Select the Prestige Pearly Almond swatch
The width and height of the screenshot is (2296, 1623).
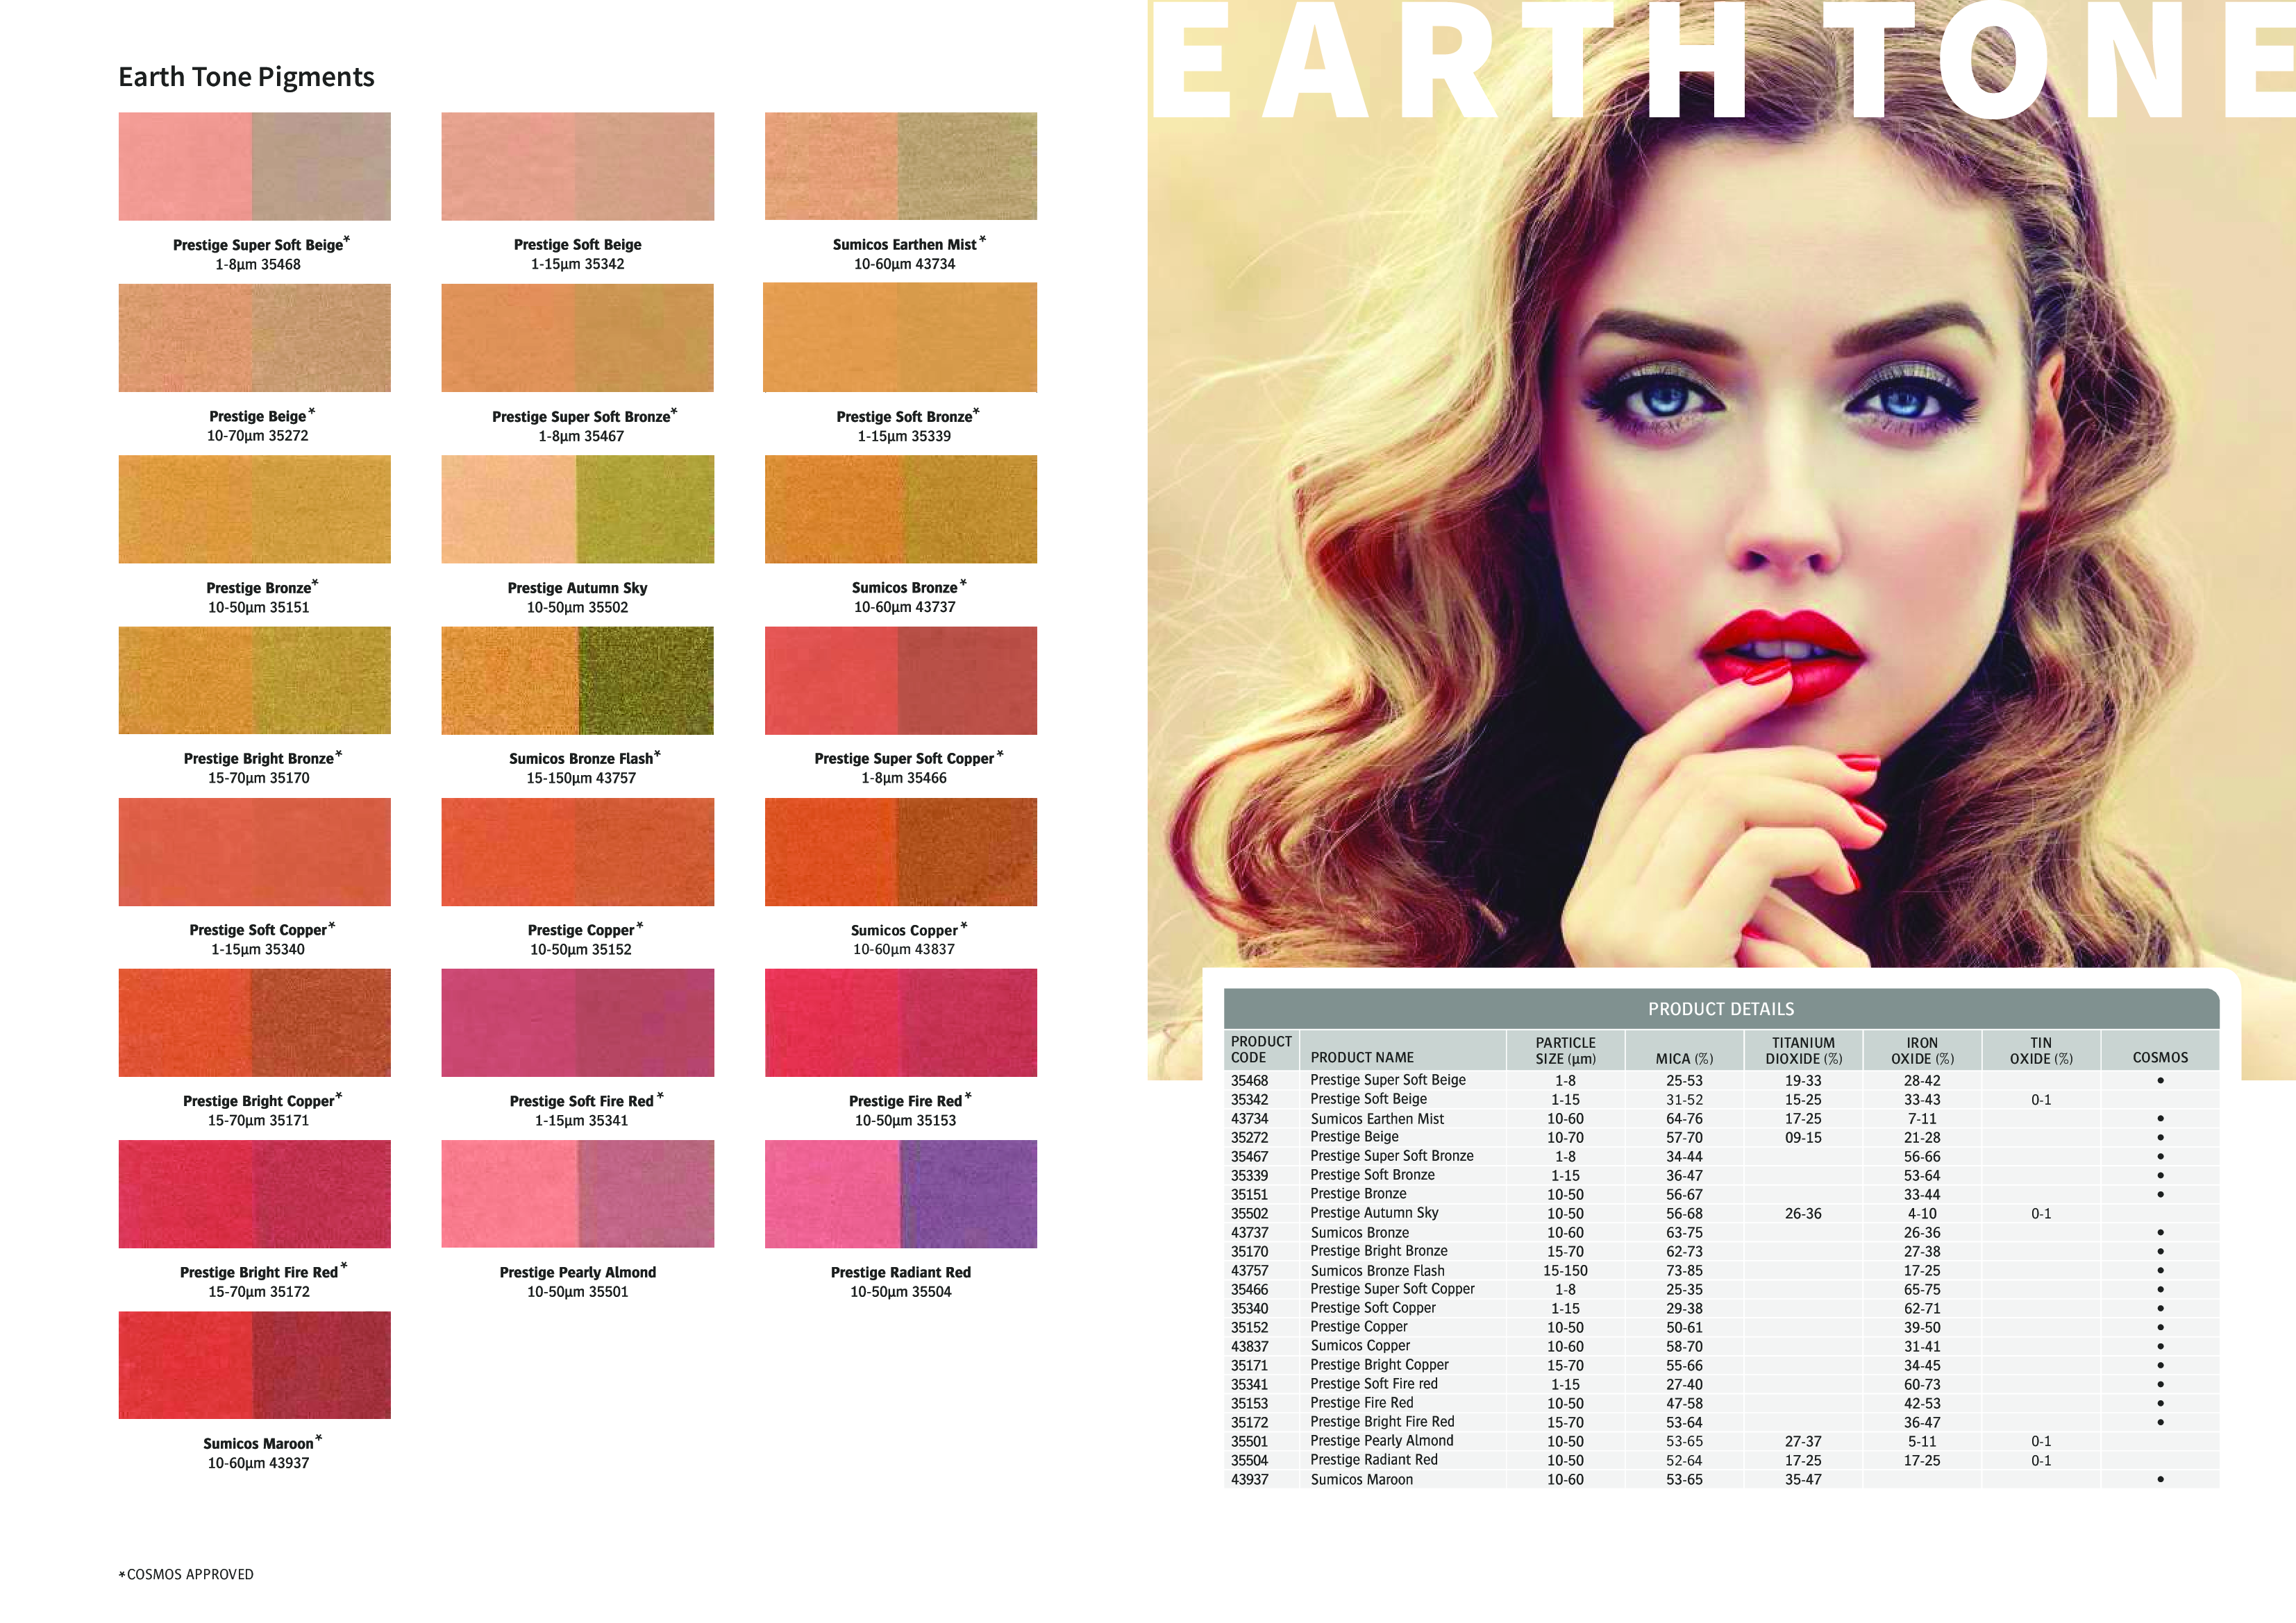578,1194
